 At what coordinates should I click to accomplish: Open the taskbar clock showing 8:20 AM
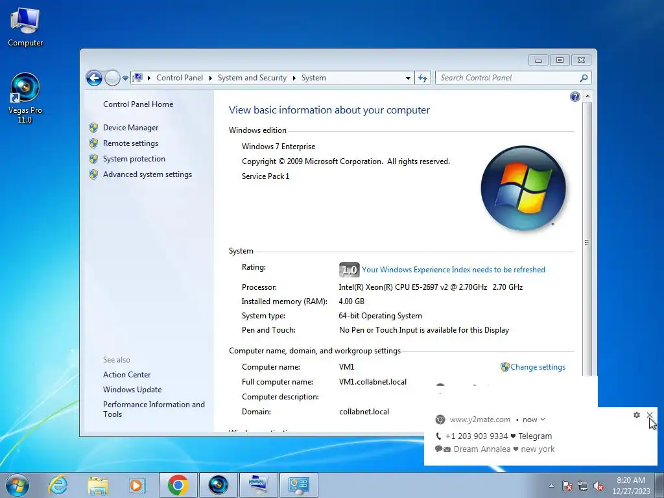(x=631, y=486)
